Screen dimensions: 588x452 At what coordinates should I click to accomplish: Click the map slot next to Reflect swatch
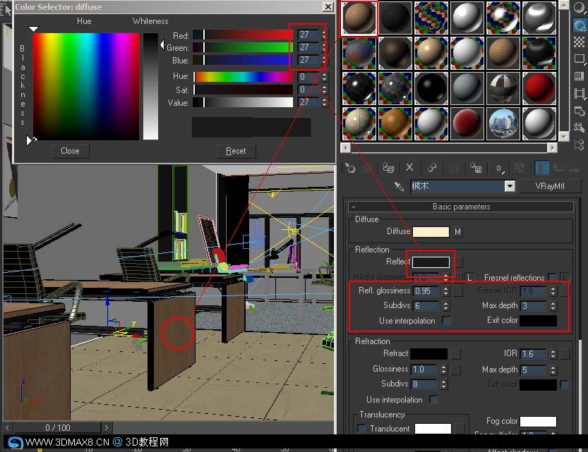click(x=459, y=262)
